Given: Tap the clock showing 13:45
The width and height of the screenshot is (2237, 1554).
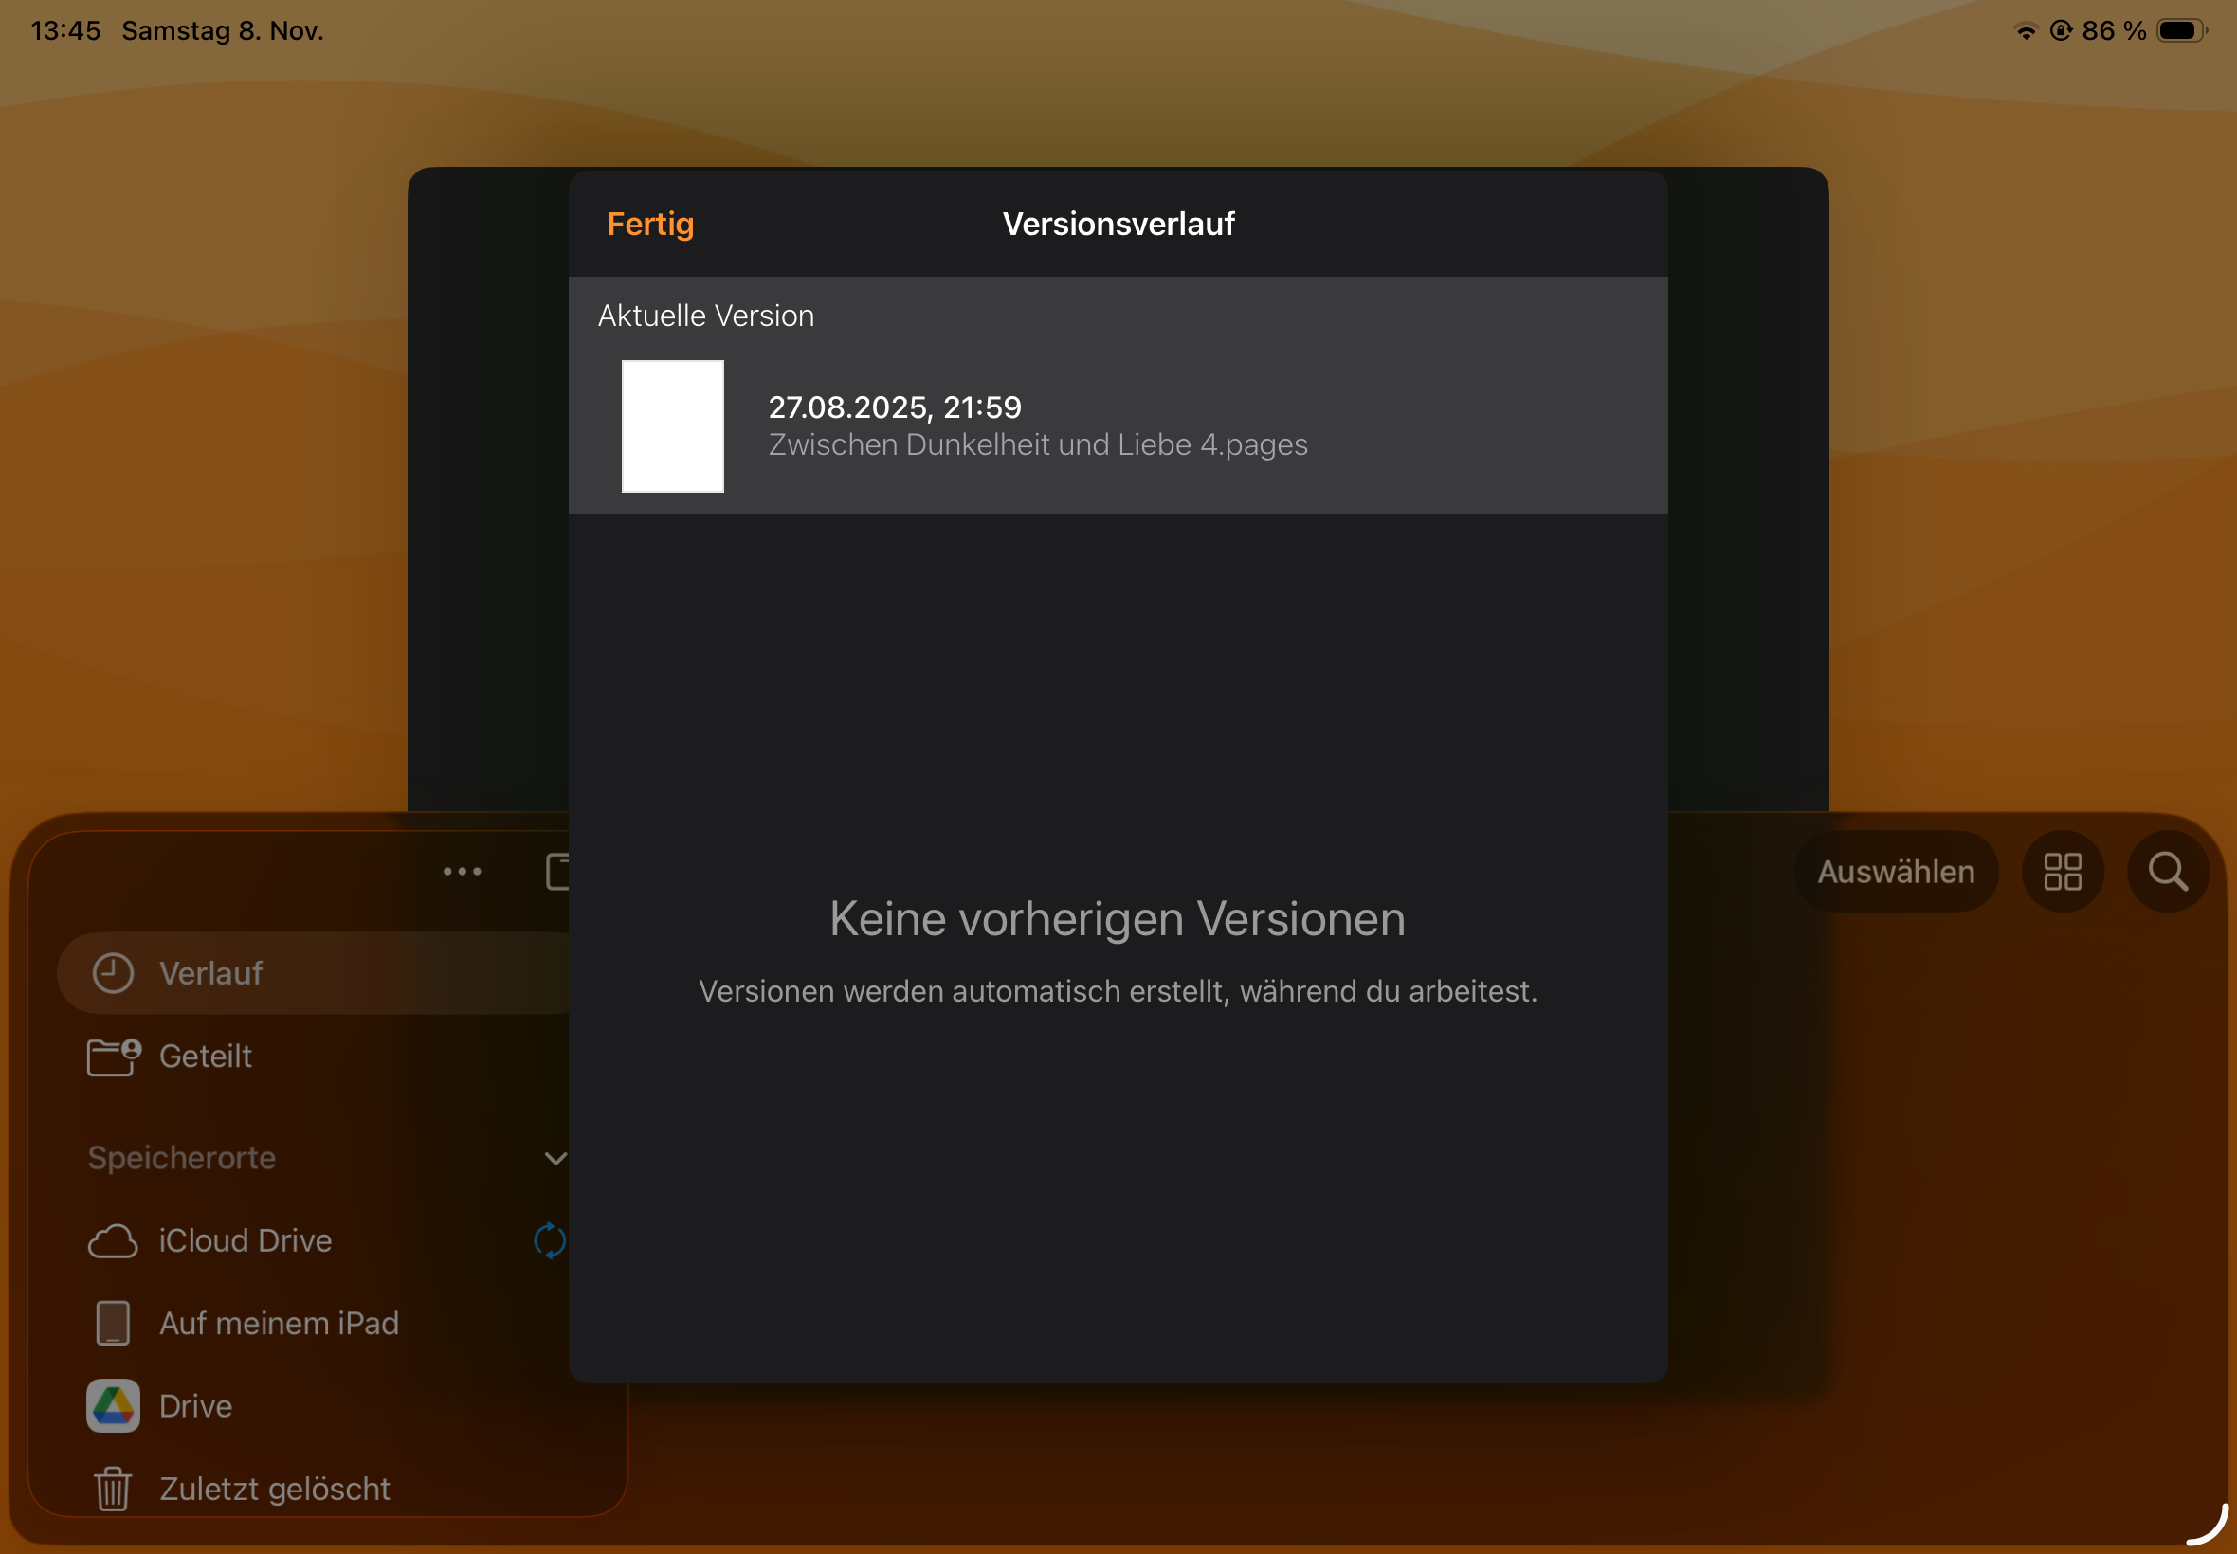Looking at the screenshot, I should [x=65, y=30].
